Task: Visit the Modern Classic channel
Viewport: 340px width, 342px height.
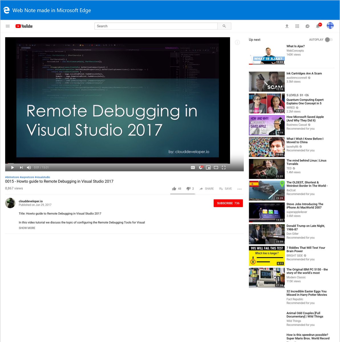Action: point(296,277)
